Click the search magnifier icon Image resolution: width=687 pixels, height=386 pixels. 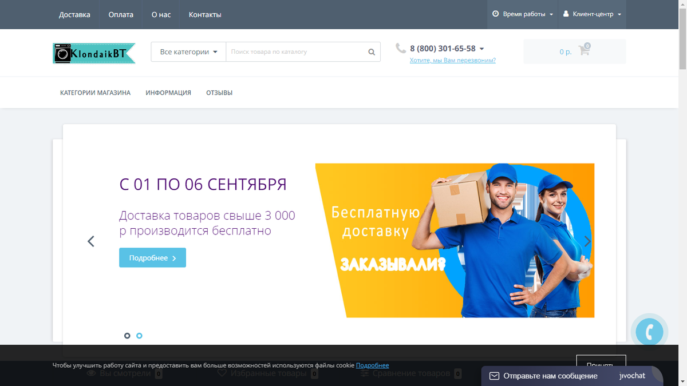coord(372,52)
